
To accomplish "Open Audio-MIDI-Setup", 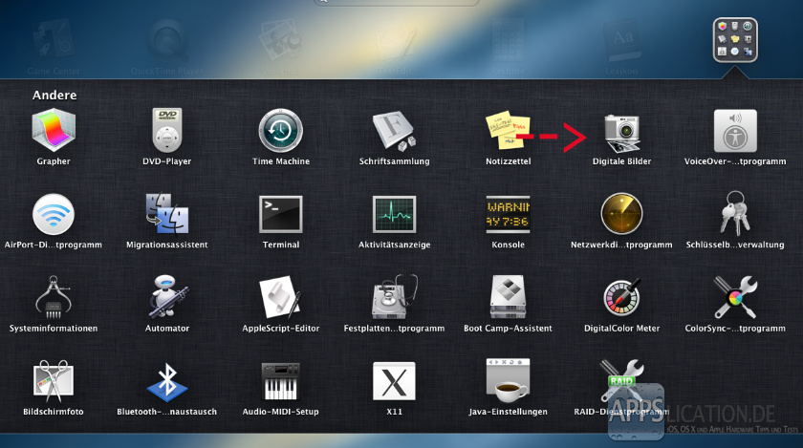I will click(x=281, y=381).
